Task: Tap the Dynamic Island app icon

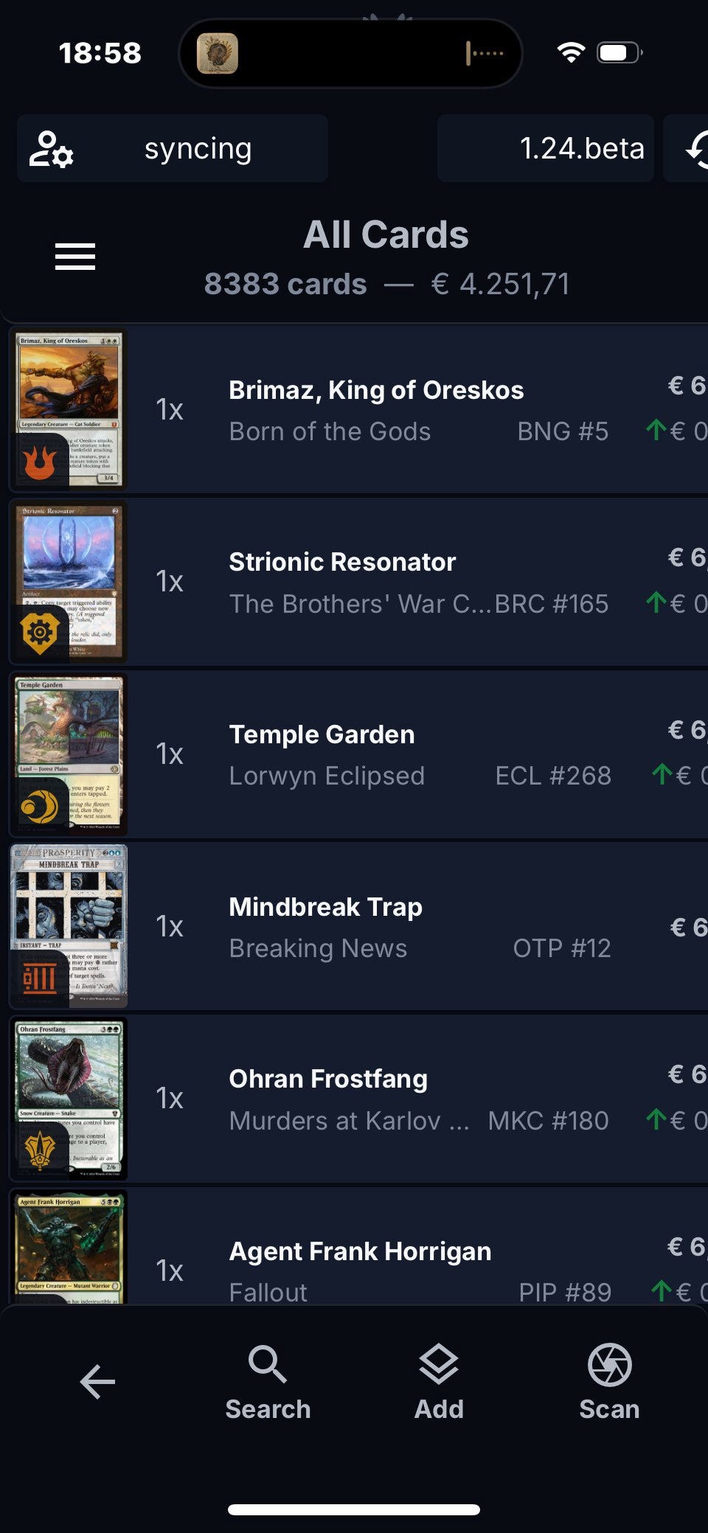Action: click(218, 53)
